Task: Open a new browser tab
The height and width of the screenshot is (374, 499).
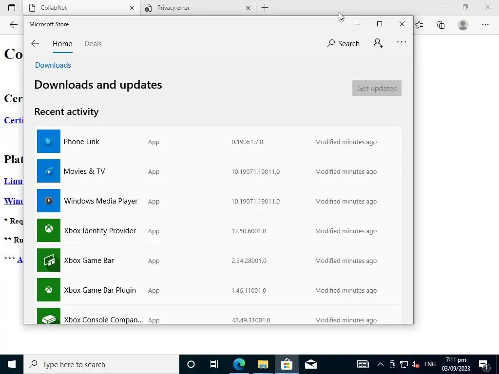Action: click(x=265, y=8)
